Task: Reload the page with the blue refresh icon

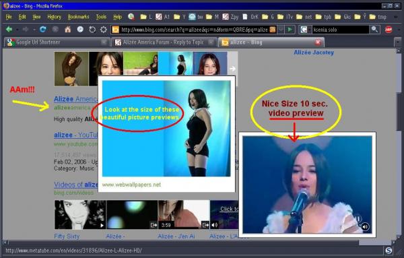Action: pyautogui.click(x=43, y=30)
